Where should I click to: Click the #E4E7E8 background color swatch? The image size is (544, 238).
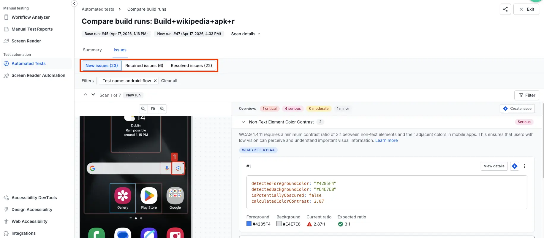tap(279, 224)
